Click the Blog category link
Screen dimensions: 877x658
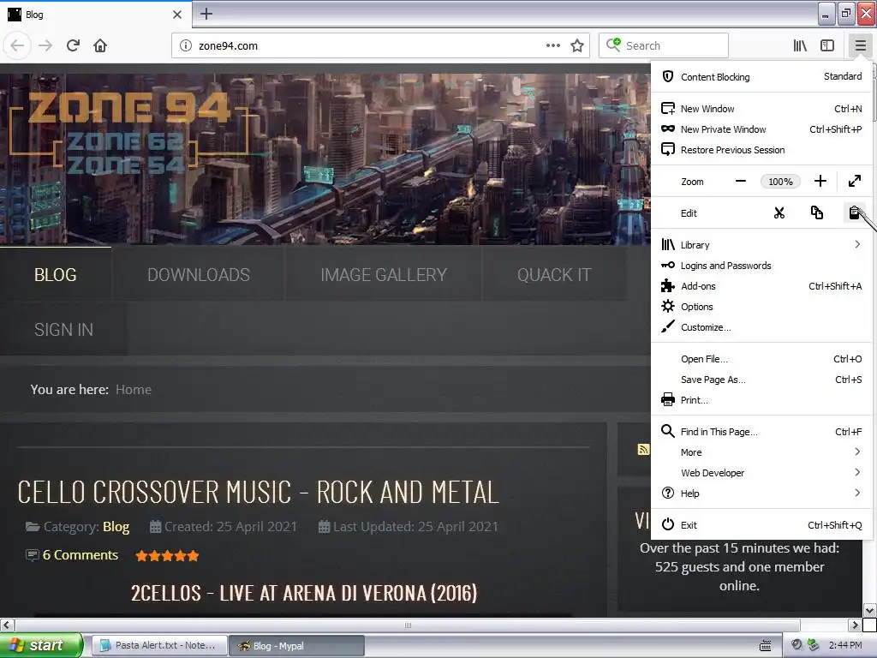116,527
